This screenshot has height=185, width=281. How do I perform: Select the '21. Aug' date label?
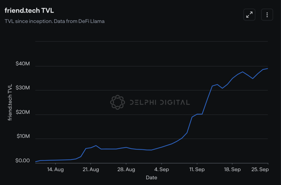point(91,169)
